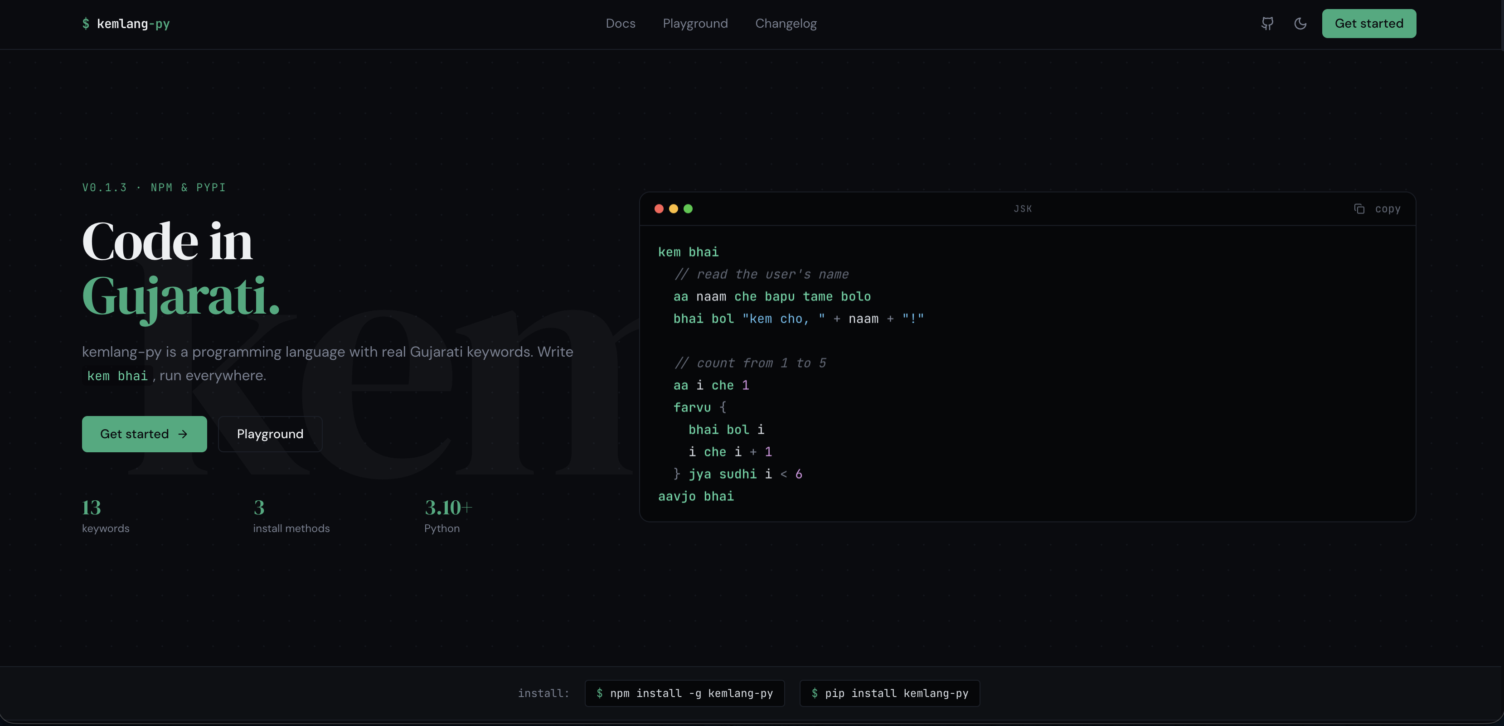The image size is (1504, 726).
Task: Click the 'V0.1.3 · NPM & PYPI' version text
Action: tap(154, 187)
